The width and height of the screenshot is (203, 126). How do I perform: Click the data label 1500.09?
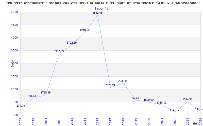click(149, 100)
